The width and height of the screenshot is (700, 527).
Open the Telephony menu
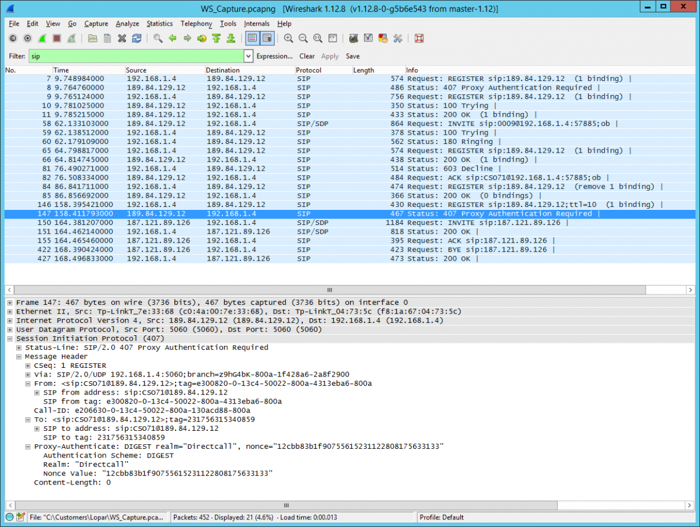click(196, 24)
